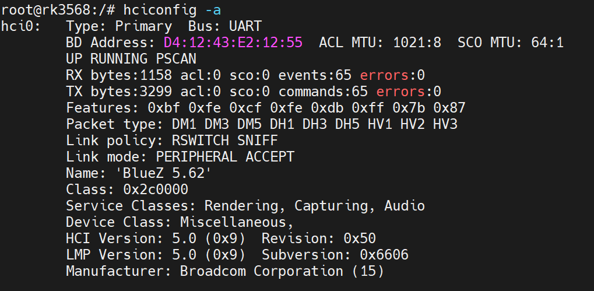Image resolution: width=594 pixels, height=291 pixels.
Task: Click the hci0 device label
Action: (x=17, y=26)
